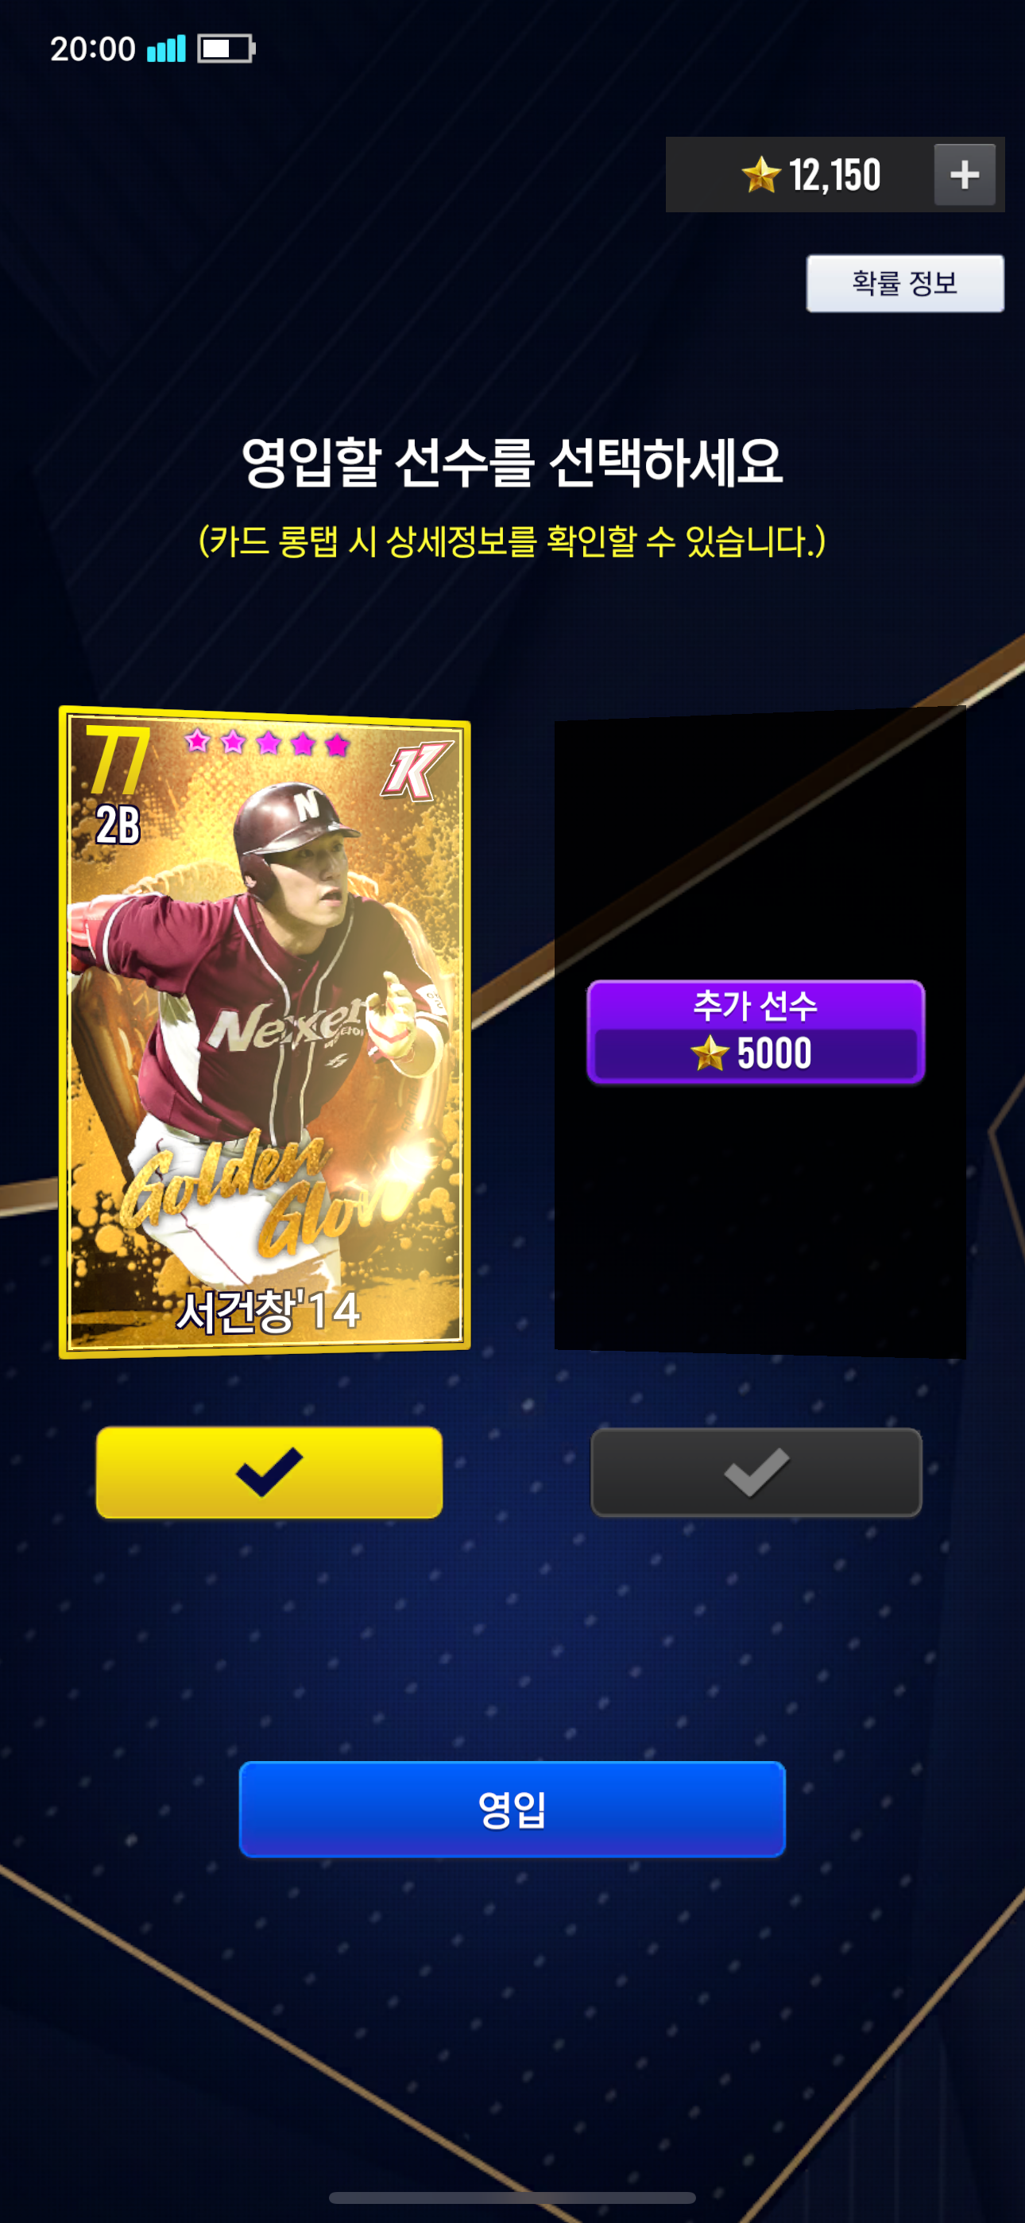Tap the plus icon to add stars

pyautogui.click(x=965, y=174)
